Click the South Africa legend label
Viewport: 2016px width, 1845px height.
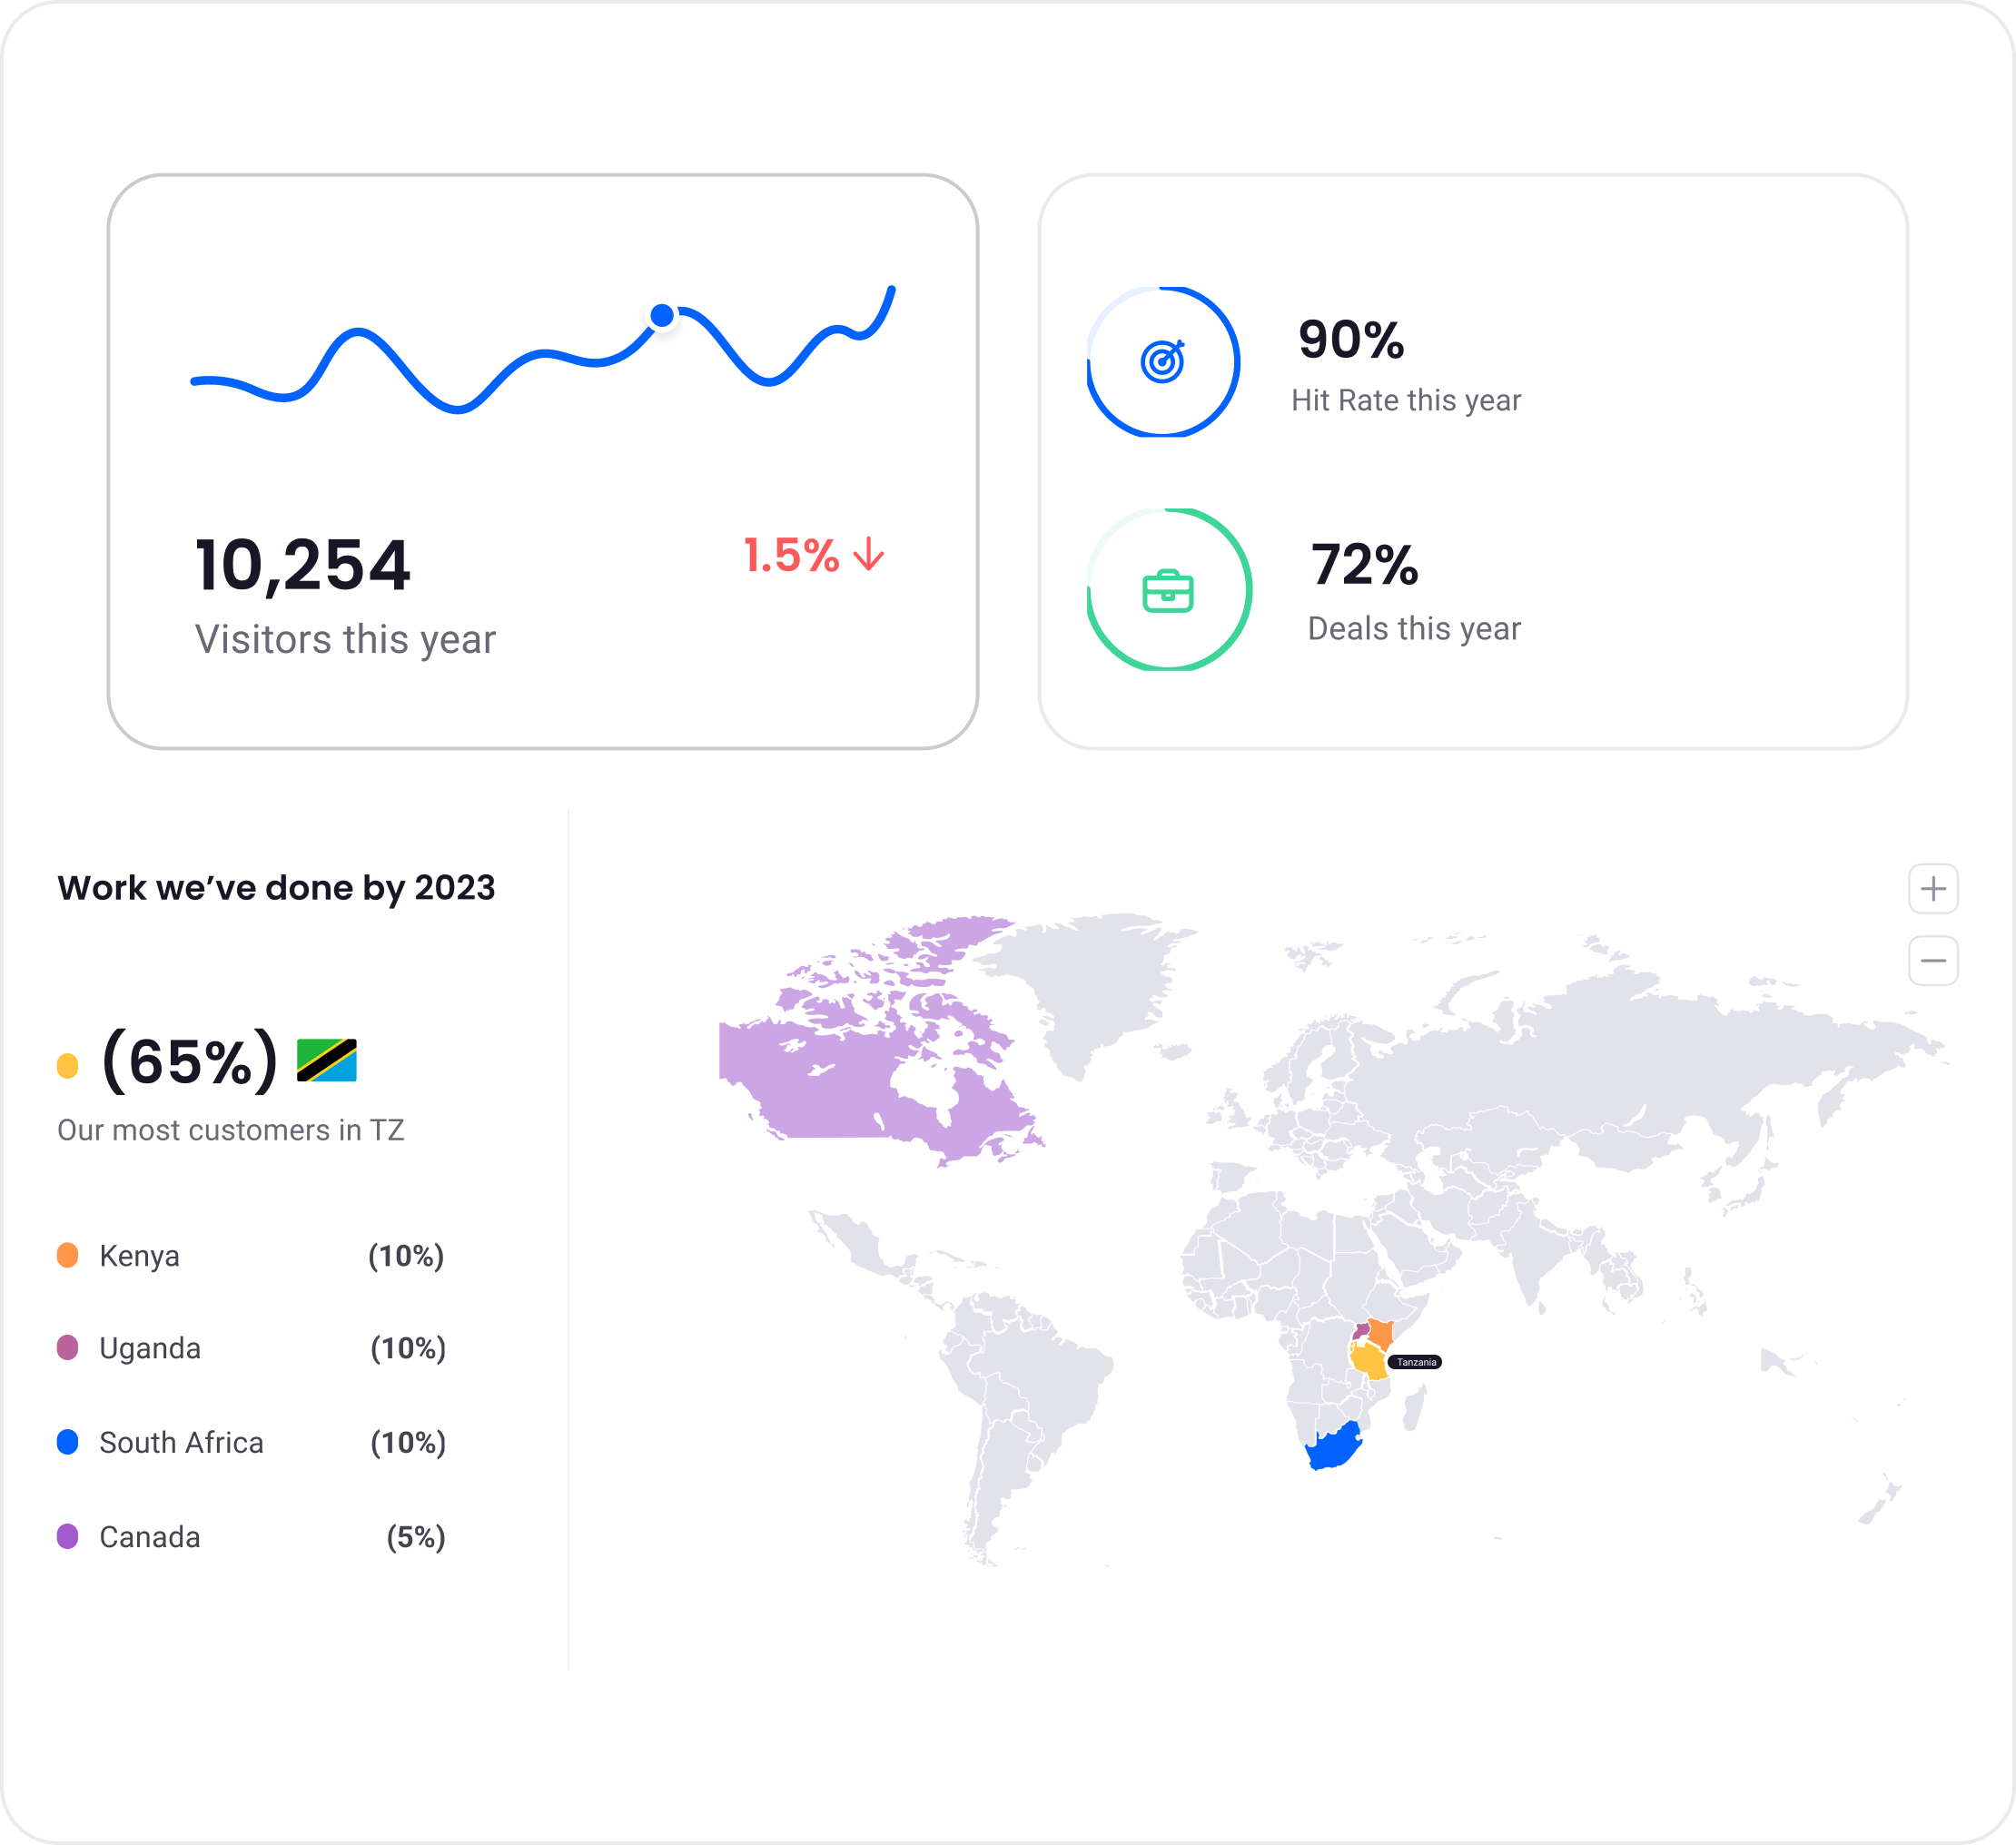point(181,1442)
